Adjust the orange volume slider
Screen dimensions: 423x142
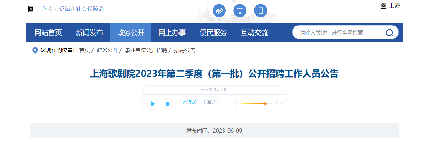click(257, 104)
